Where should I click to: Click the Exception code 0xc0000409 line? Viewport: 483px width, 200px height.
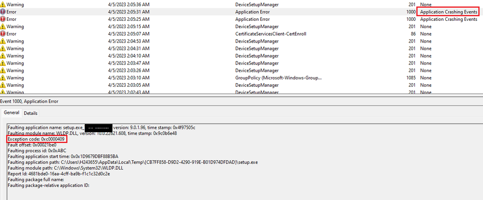[x=36, y=139]
